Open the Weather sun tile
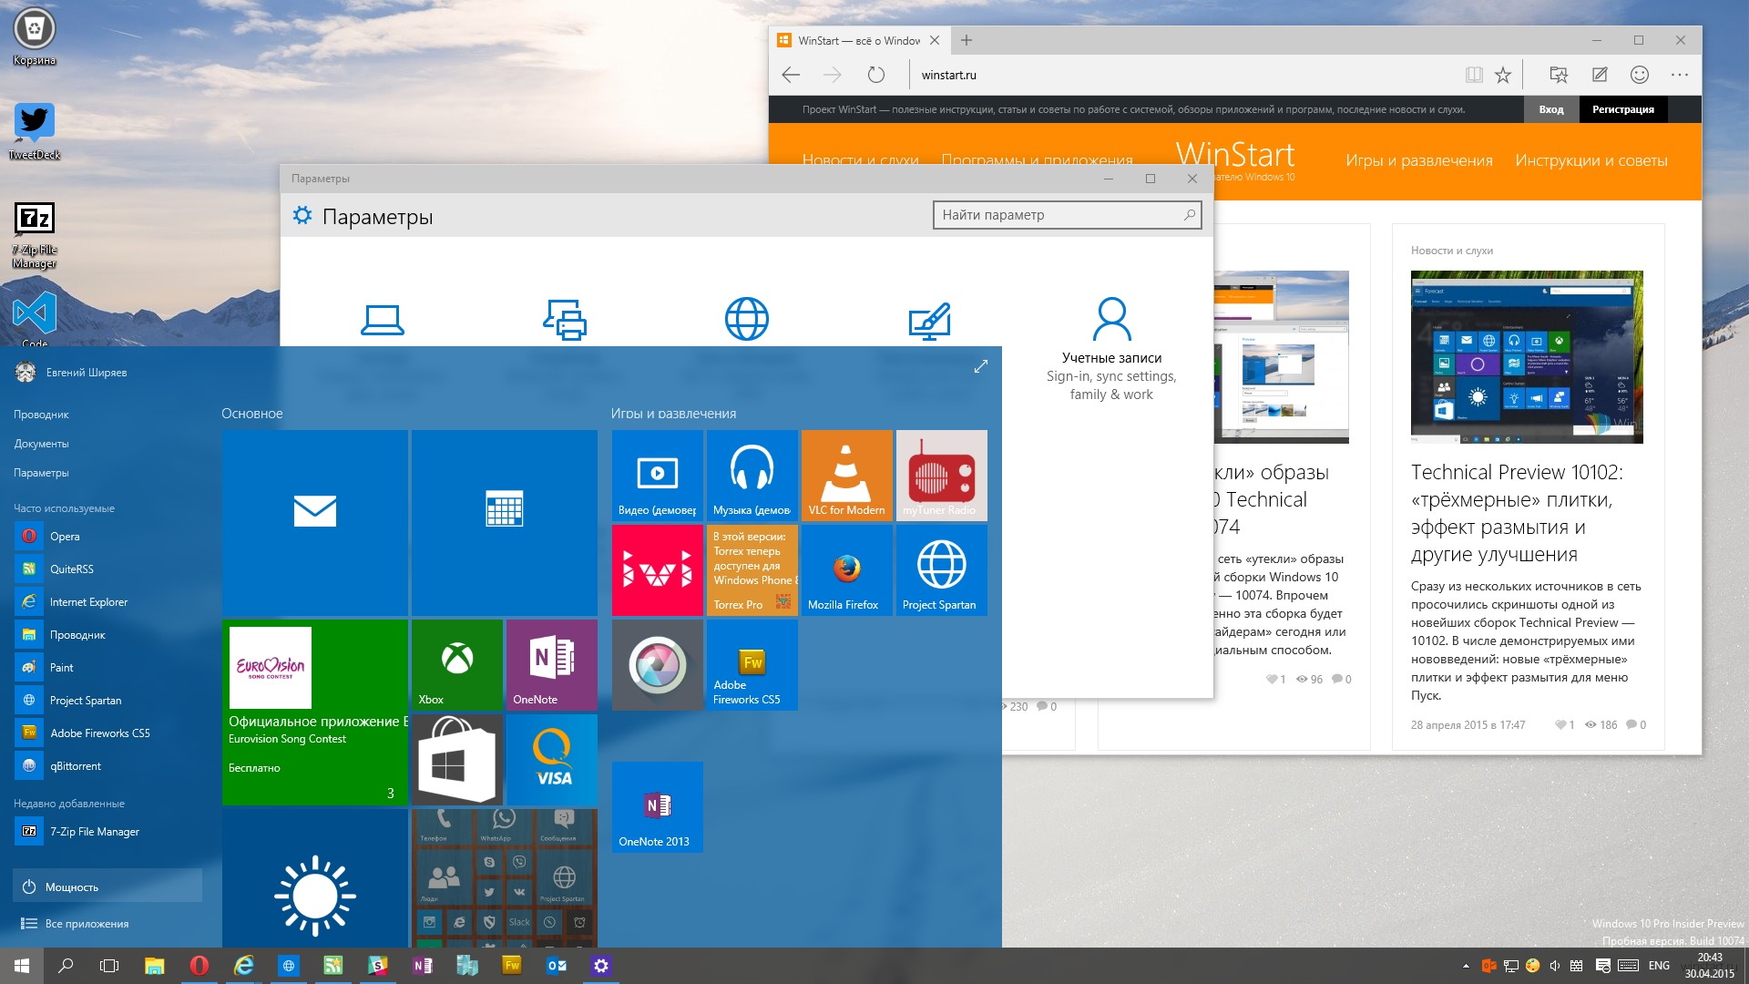 pos(315,878)
